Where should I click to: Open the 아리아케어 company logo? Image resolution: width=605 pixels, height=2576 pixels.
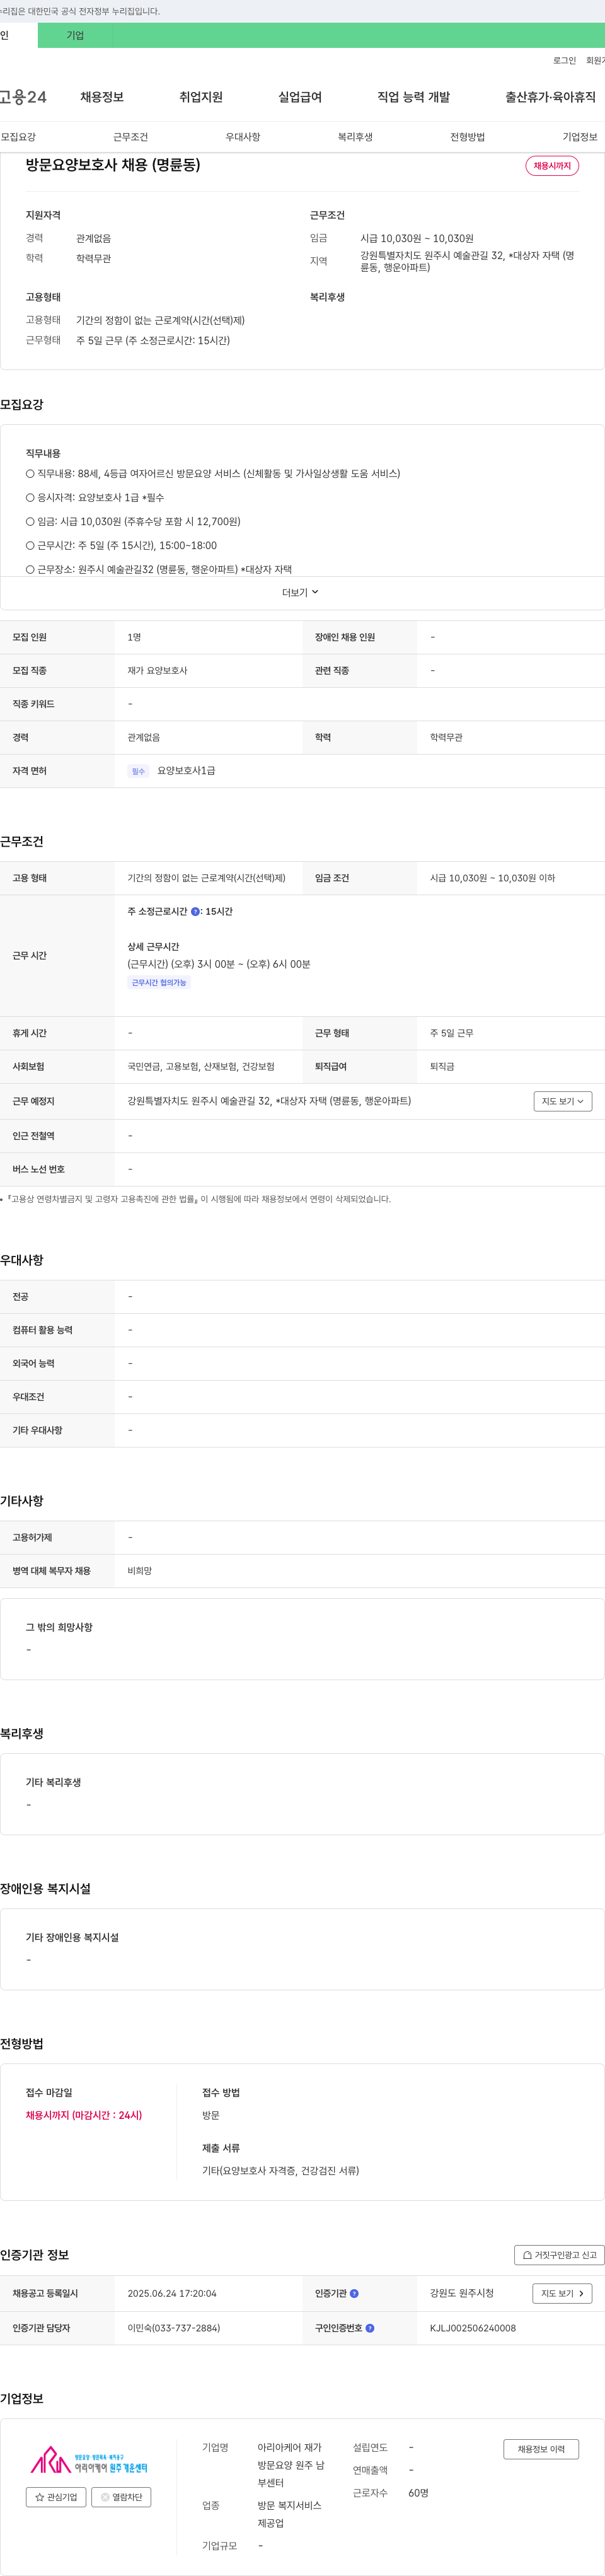coord(88,2459)
